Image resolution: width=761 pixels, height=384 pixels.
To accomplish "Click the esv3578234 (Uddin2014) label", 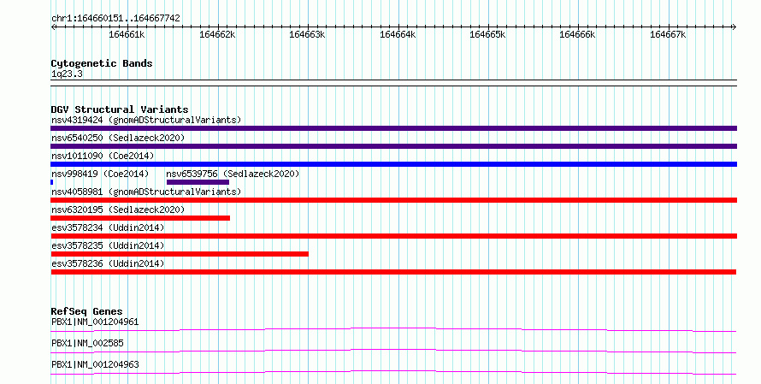I will tap(108, 227).
